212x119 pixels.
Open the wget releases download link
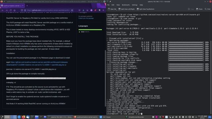point(37,63)
